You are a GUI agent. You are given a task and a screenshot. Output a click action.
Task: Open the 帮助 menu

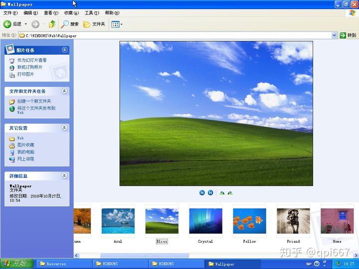(112, 13)
